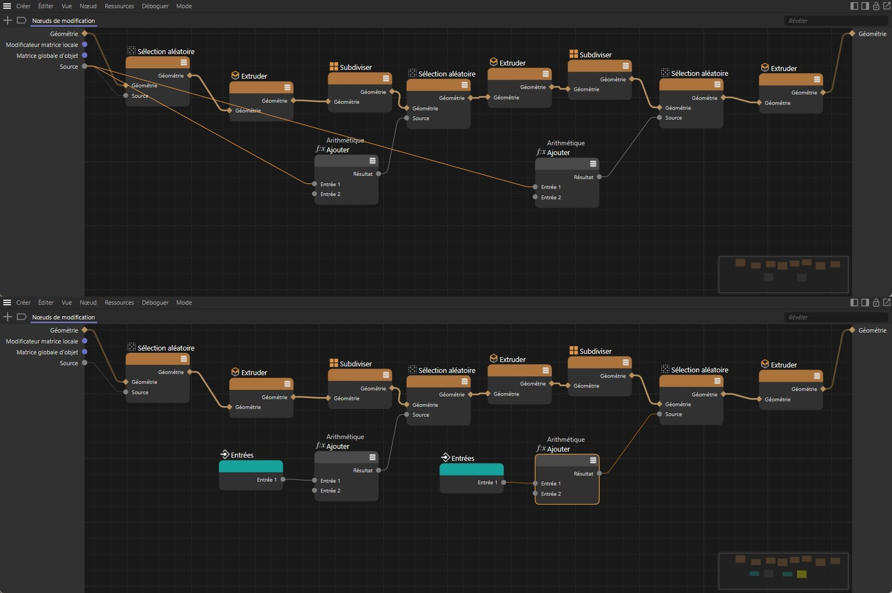Click the plus add icon in the lower editor
This screenshot has width=892, height=593.
[x=8, y=317]
